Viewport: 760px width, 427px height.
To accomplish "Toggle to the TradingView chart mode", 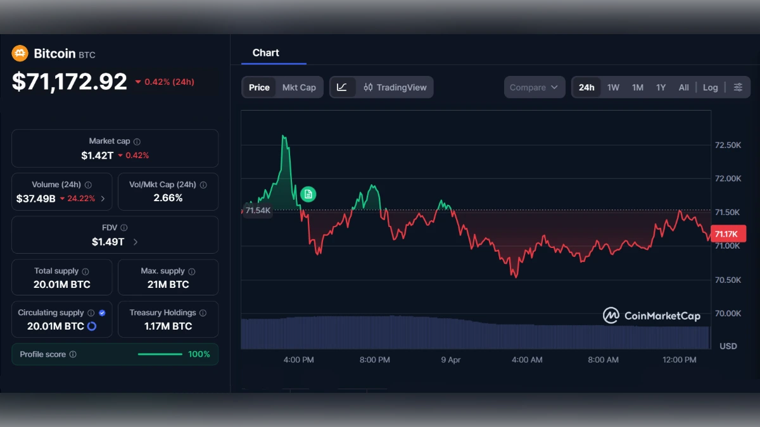I will pos(402,87).
